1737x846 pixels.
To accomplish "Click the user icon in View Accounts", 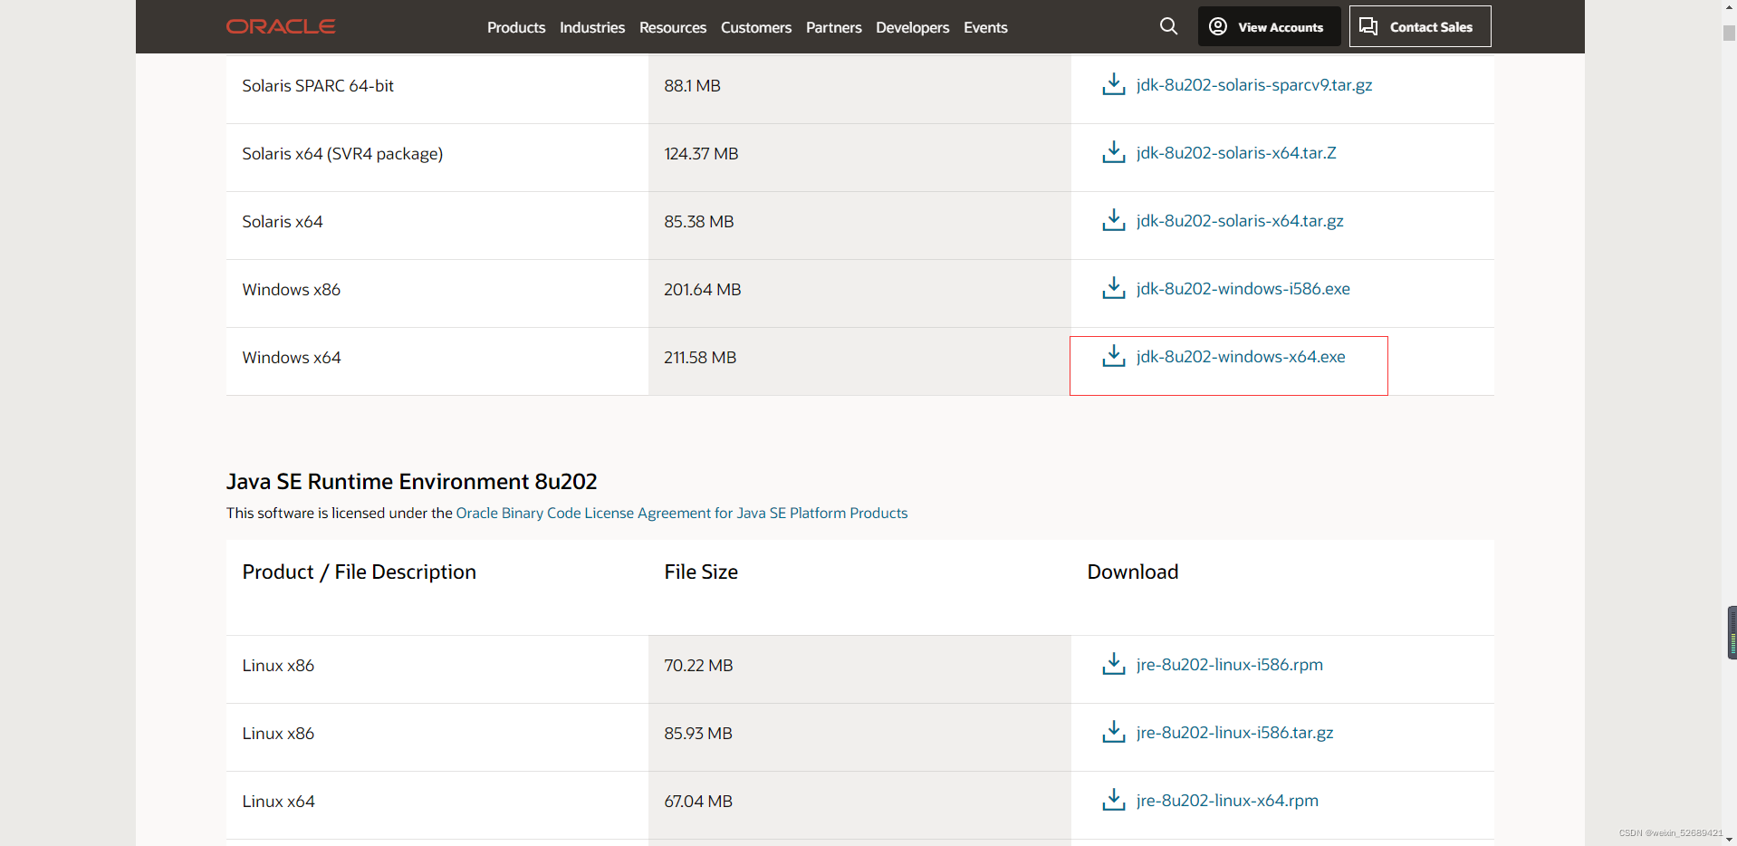I will 1218,26.
